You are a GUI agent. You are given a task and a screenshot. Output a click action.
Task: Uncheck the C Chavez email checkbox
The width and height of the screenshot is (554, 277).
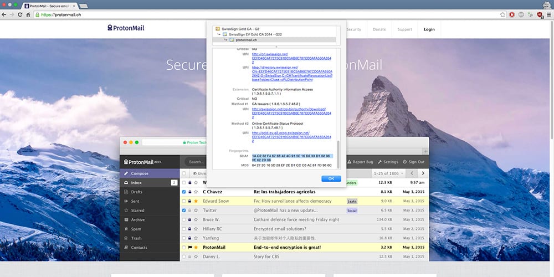pos(184,192)
